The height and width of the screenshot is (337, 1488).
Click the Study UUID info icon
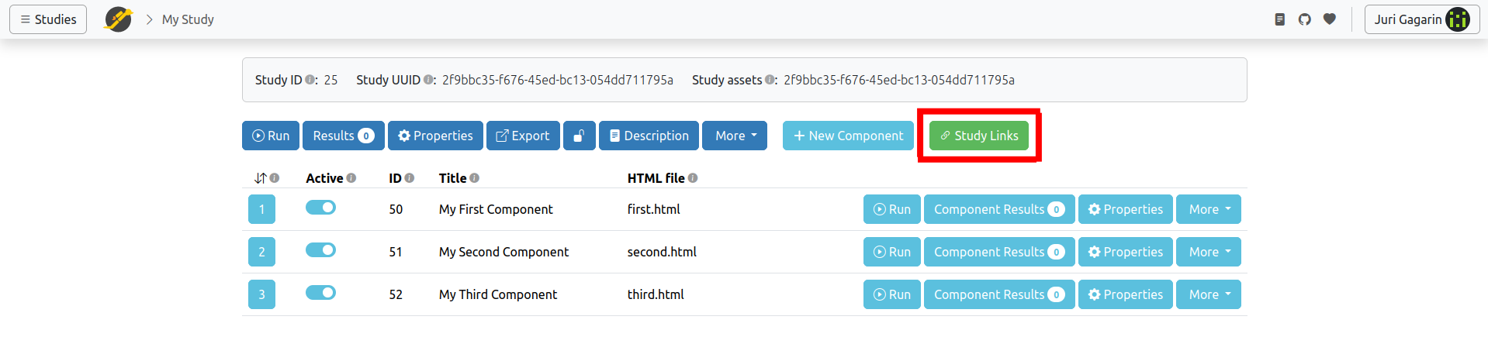[x=428, y=80]
